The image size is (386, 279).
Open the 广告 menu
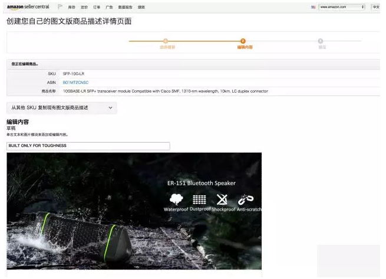[109, 7]
